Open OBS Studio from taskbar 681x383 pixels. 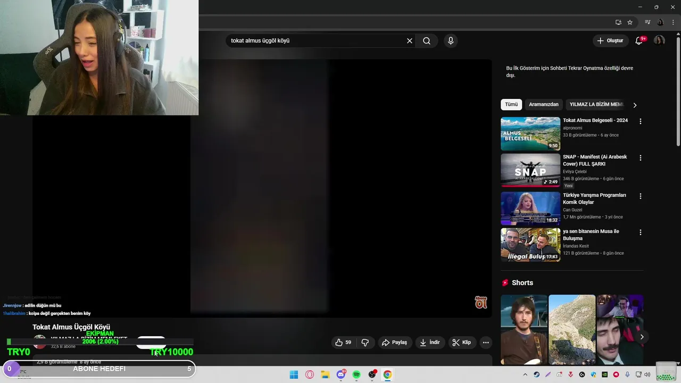pyautogui.click(x=372, y=374)
